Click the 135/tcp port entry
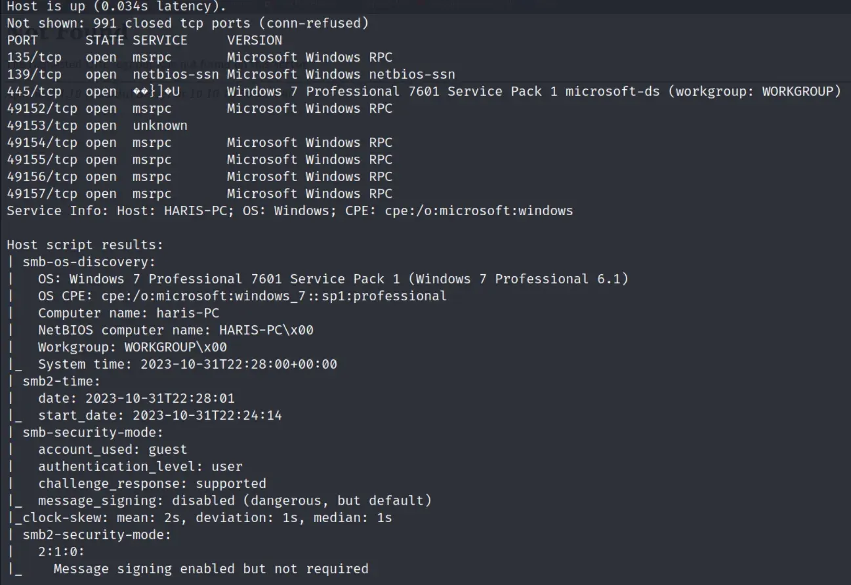 [x=34, y=57]
